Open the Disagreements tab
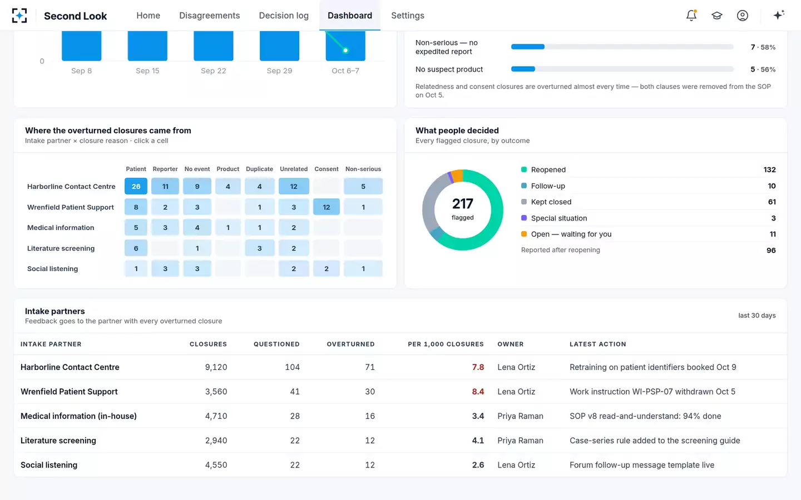 pyautogui.click(x=210, y=16)
